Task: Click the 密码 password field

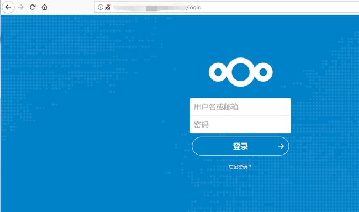Action: pos(240,124)
